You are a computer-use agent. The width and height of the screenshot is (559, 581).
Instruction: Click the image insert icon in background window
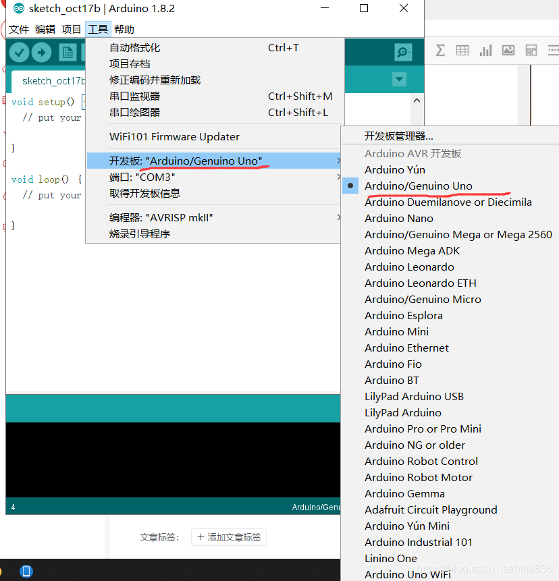(508, 50)
